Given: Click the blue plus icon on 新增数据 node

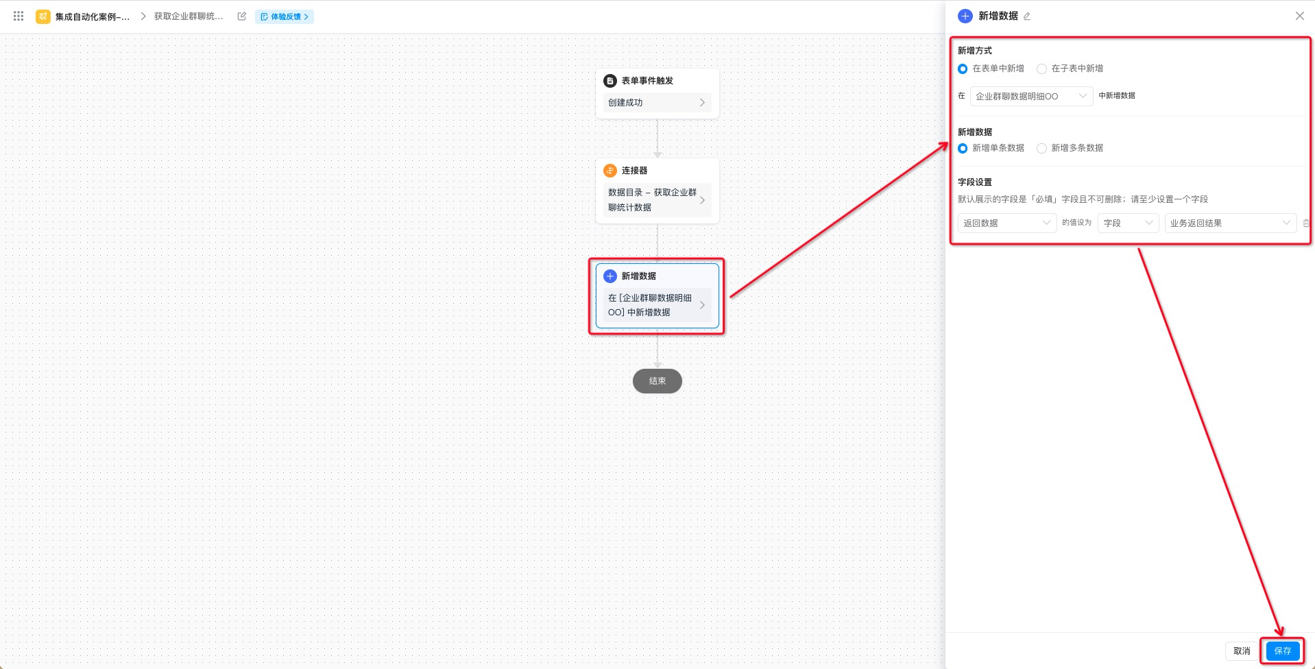Looking at the screenshot, I should coord(610,276).
